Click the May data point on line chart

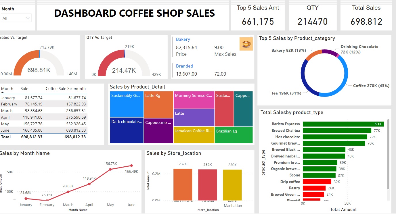[110, 170]
